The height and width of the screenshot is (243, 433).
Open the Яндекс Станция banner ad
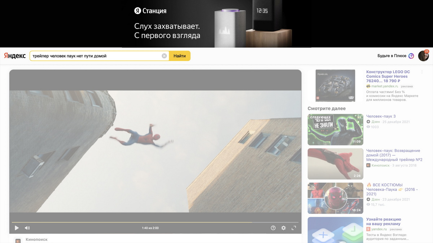click(216, 24)
